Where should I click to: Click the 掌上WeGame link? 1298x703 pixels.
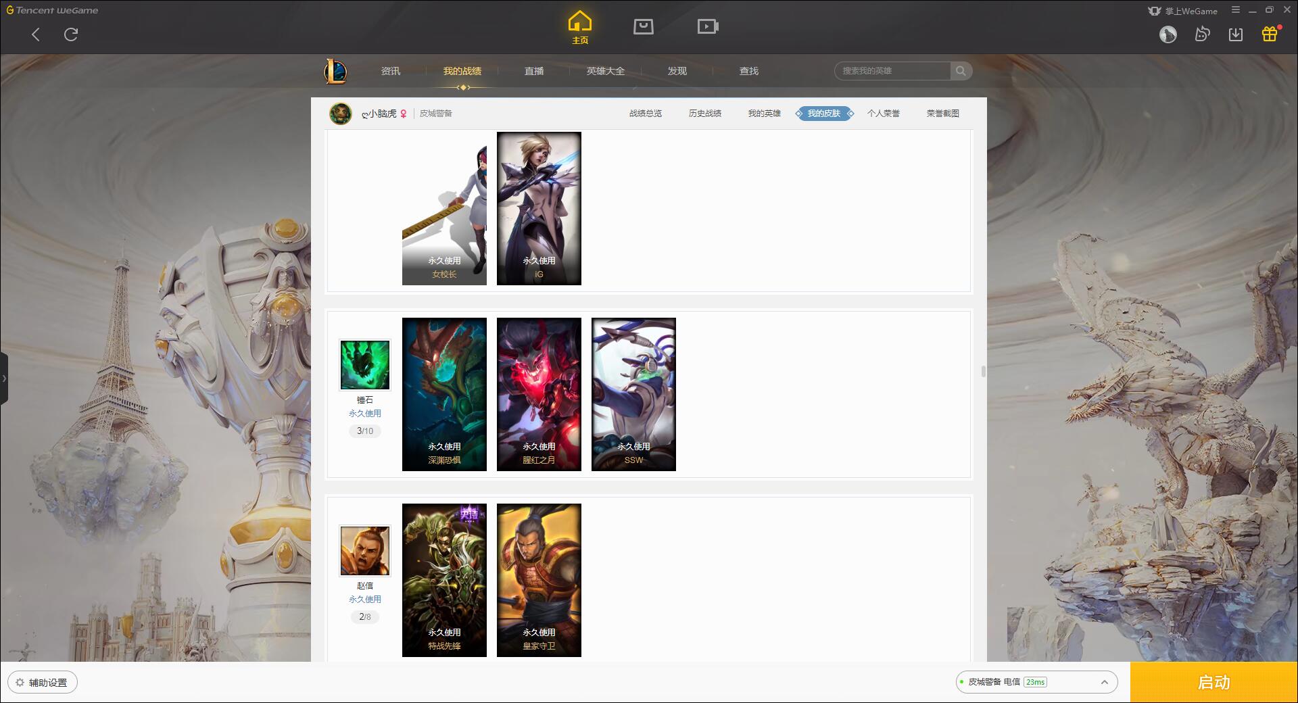click(x=1183, y=11)
